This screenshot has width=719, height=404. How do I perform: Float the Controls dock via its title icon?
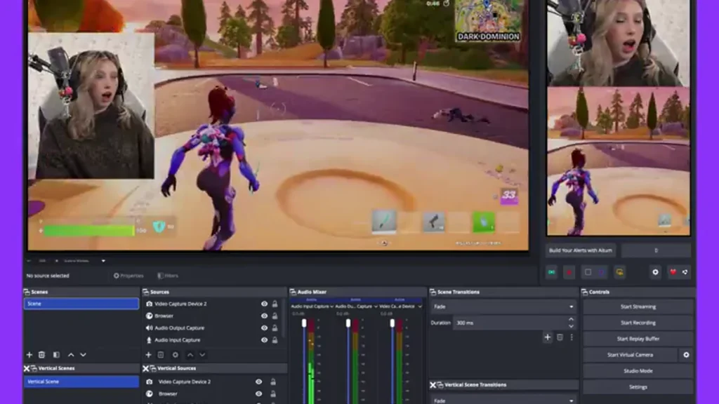585,292
